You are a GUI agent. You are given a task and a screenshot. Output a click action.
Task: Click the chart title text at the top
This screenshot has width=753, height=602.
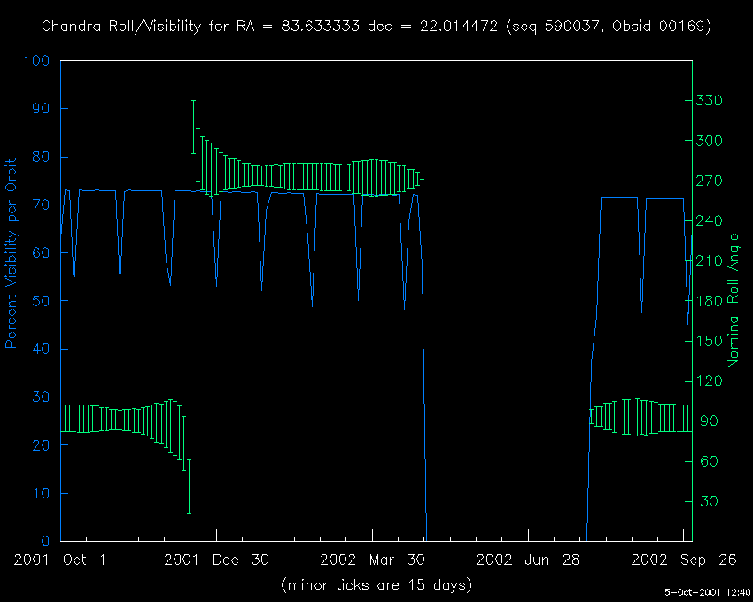click(x=376, y=27)
